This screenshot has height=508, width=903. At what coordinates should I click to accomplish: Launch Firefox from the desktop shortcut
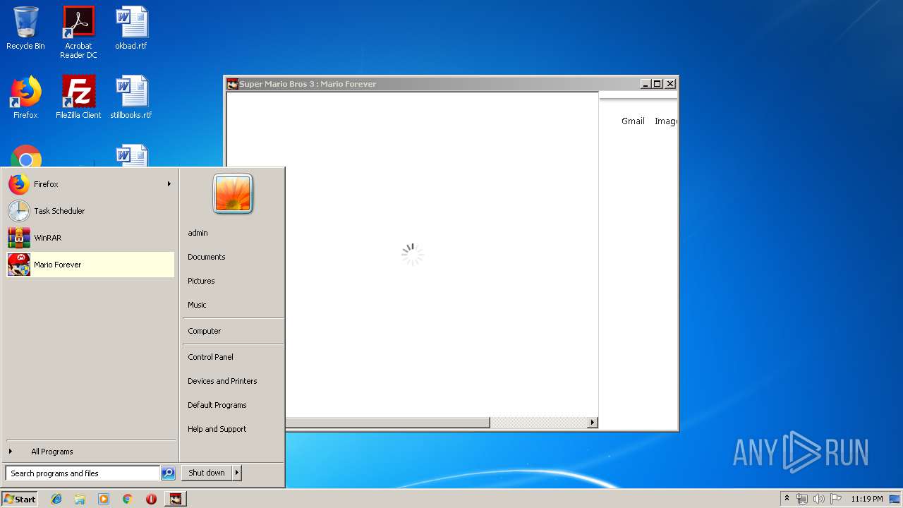point(25,97)
